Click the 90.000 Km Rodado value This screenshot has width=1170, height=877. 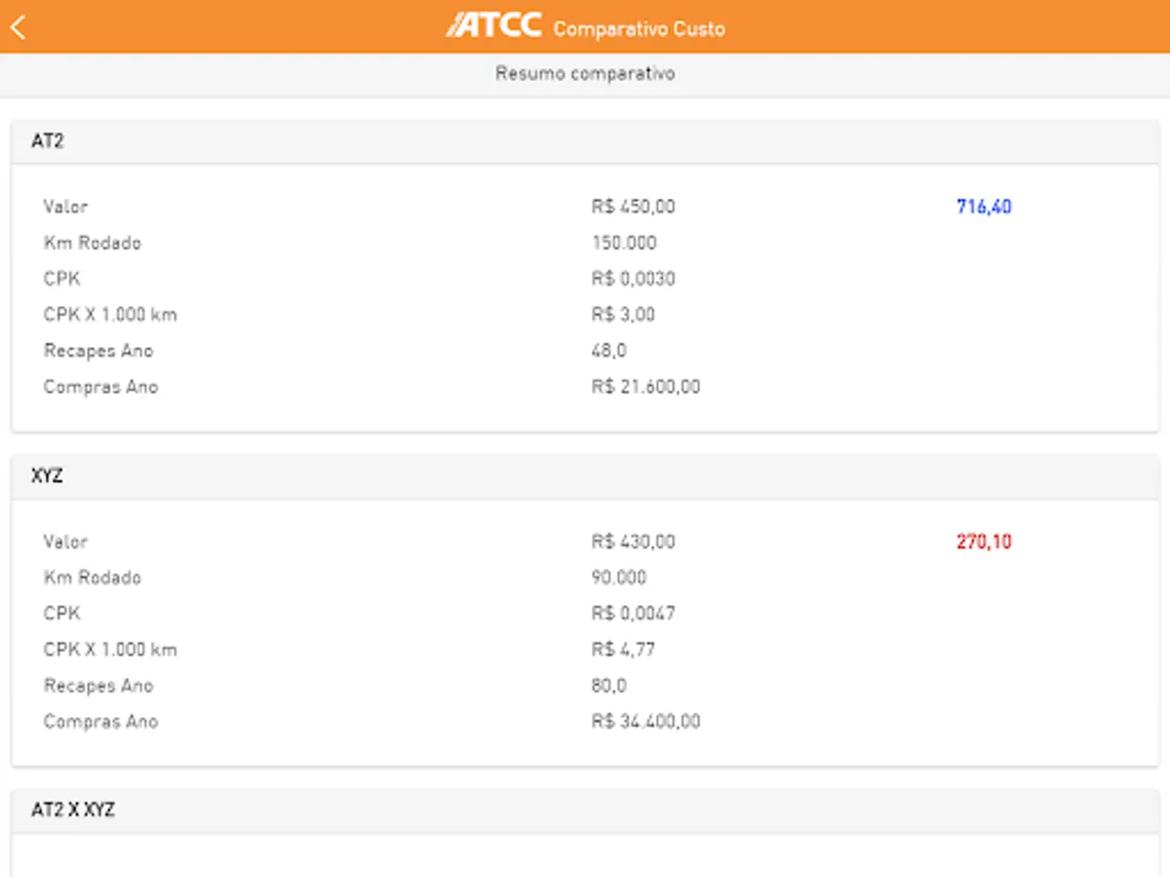coord(619,578)
